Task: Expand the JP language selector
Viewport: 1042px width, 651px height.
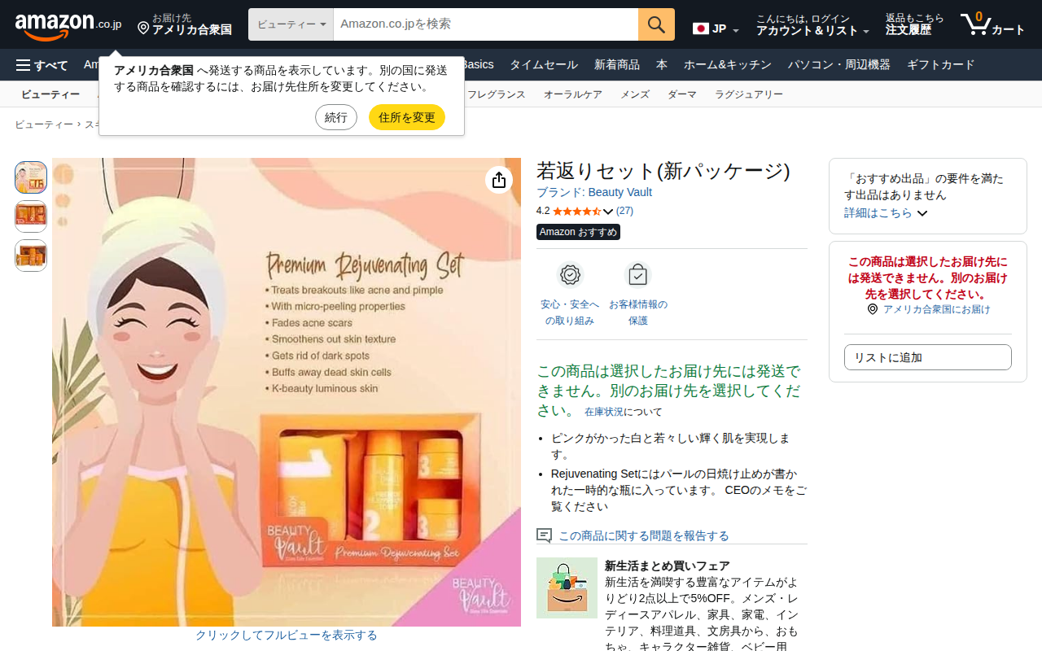Action: pyautogui.click(x=716, y=28)
